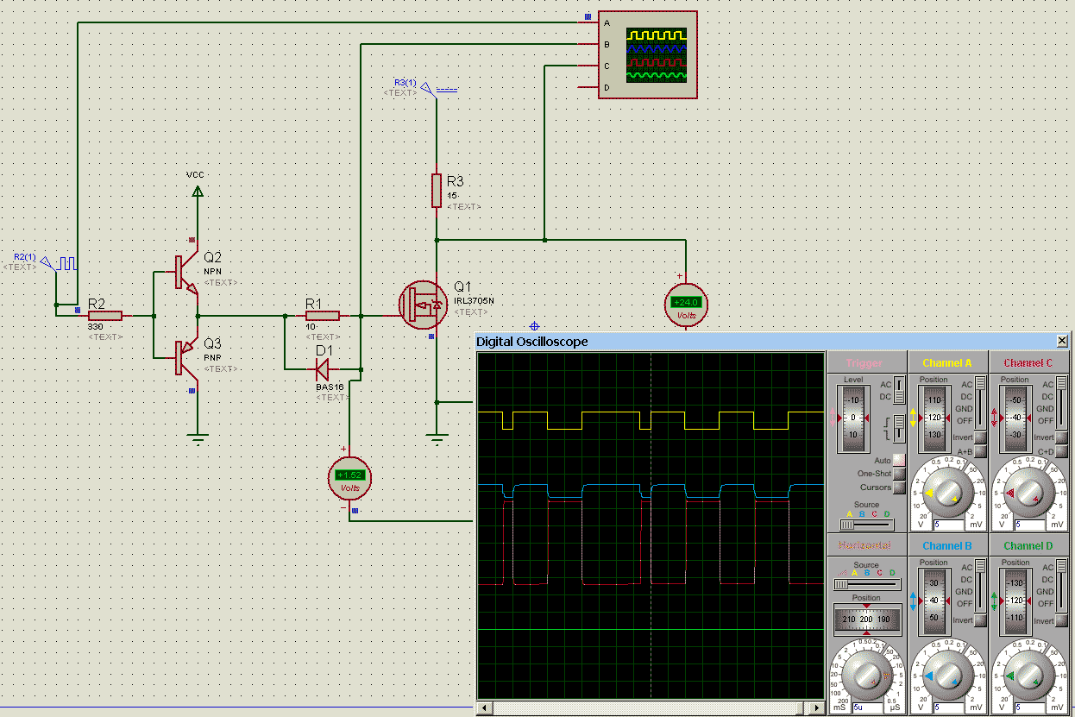Enable One-Shot trigger mode
This screenshot has height=717, width=1075.
[x=899, y=474]
